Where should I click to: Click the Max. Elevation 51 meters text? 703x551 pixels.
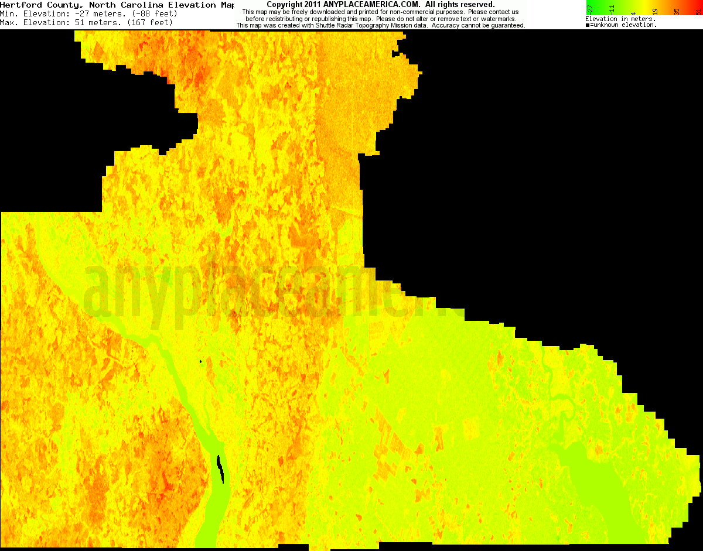[88, 22]
